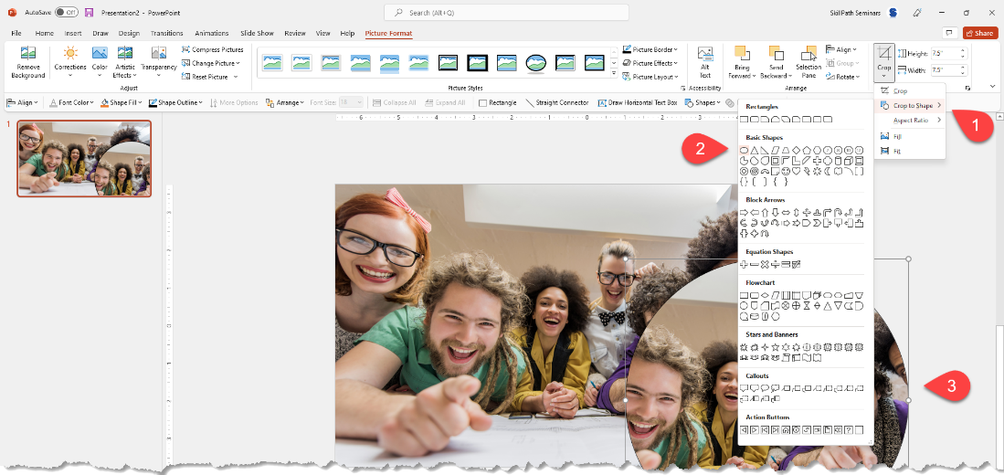Pick the Plus Sign equation shape
This screenshot has height=475, width=1004.
pyautogui.click(x=744, y=264)
